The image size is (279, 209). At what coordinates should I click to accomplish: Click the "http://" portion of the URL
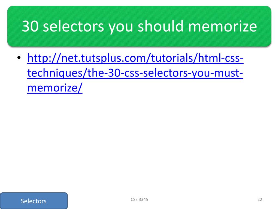point(44,58)
